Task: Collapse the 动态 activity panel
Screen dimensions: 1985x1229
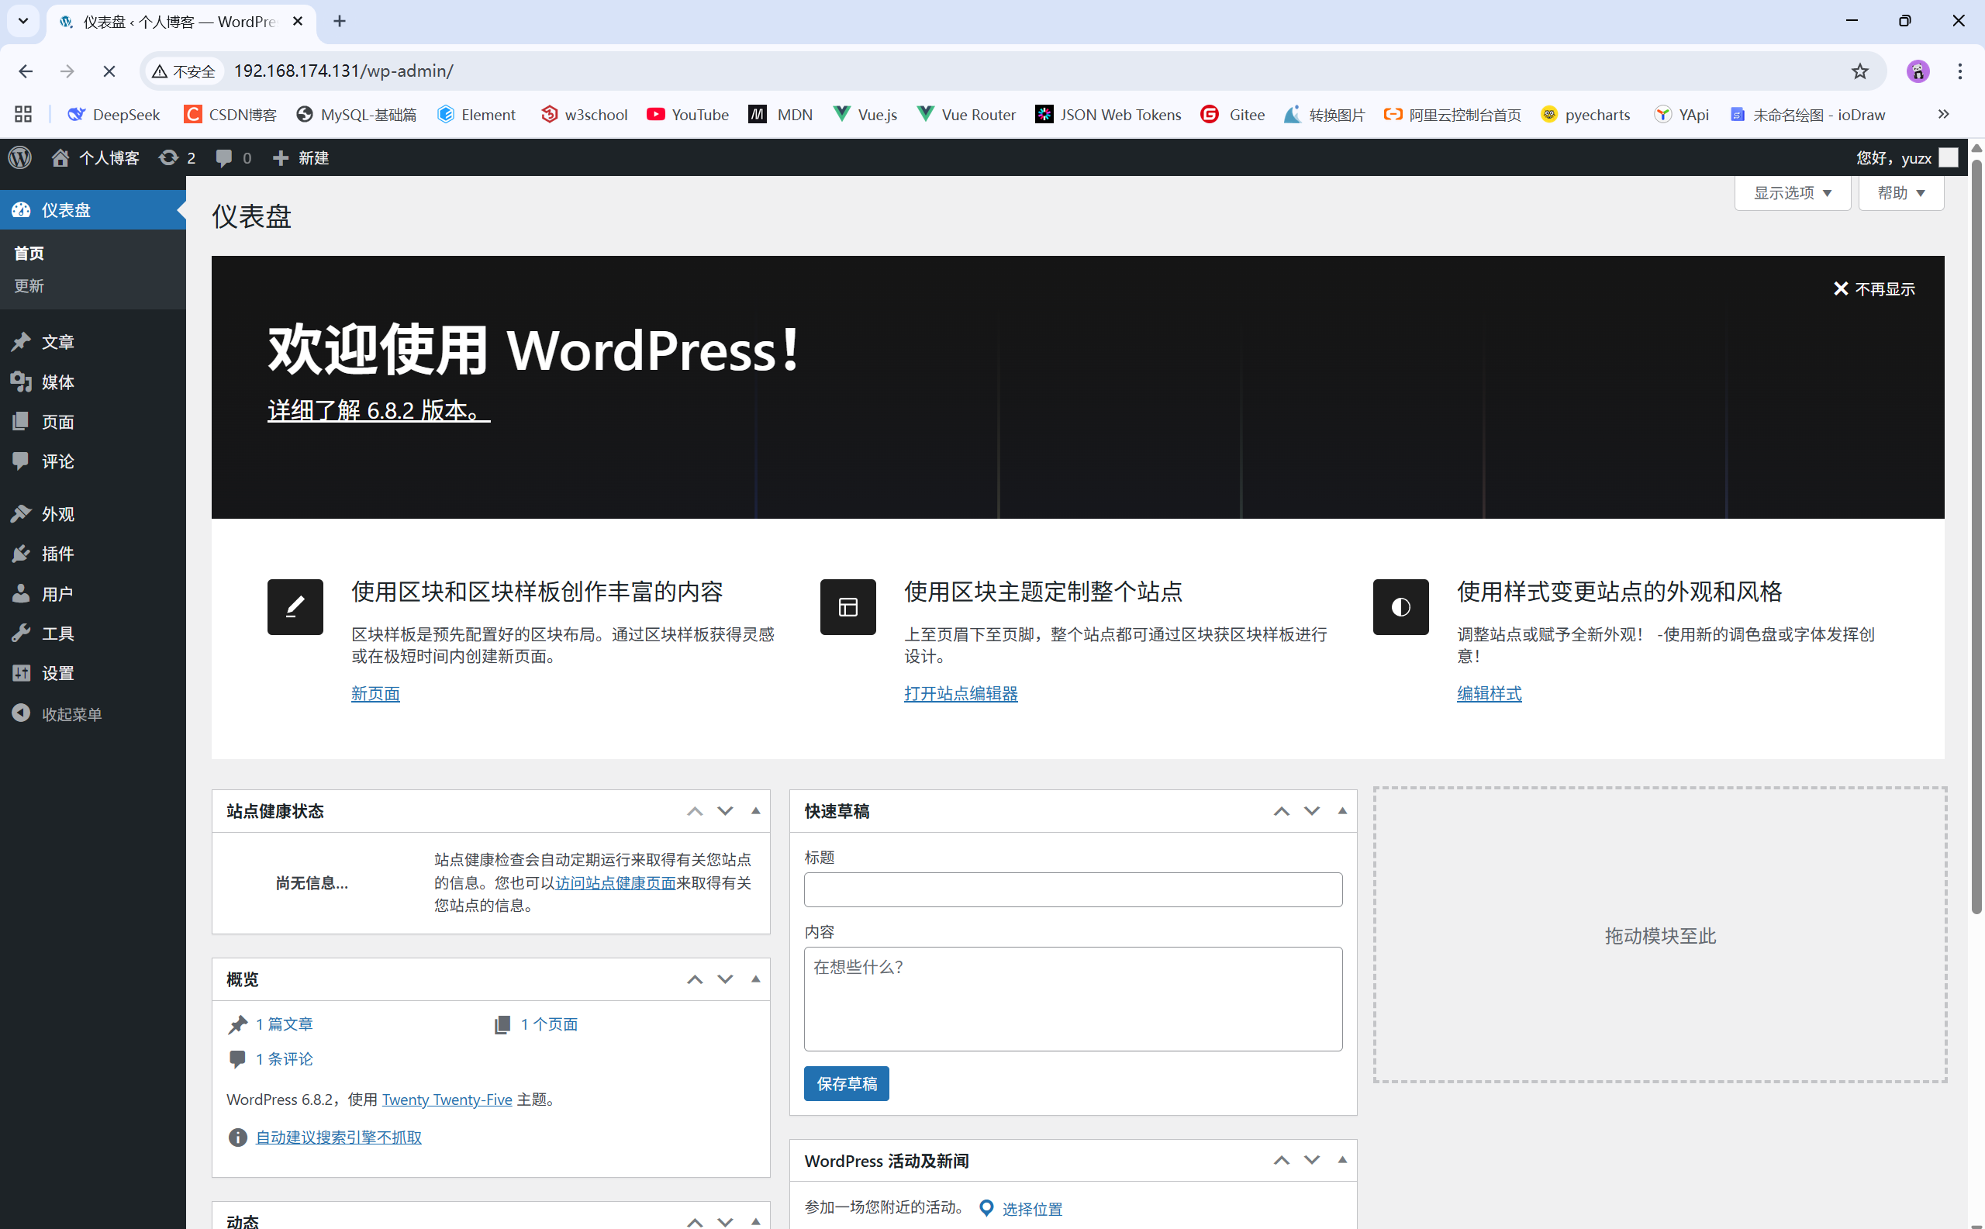Action: [x=756, y=1221]
